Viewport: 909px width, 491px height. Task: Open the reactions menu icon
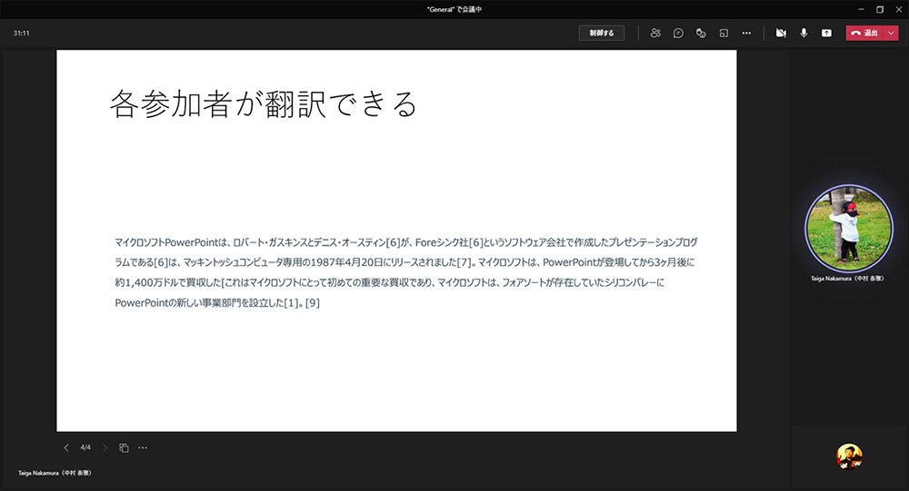tap(701, 33)
